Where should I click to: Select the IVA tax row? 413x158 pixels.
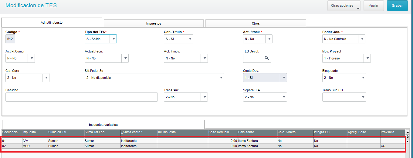203,141
